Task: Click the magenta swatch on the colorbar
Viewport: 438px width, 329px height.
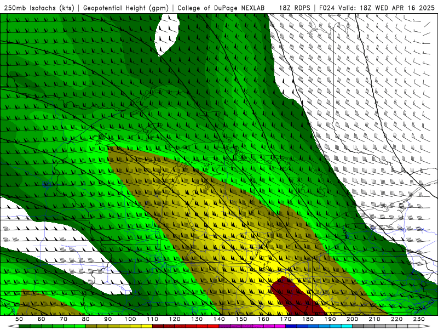Action: 280,326
